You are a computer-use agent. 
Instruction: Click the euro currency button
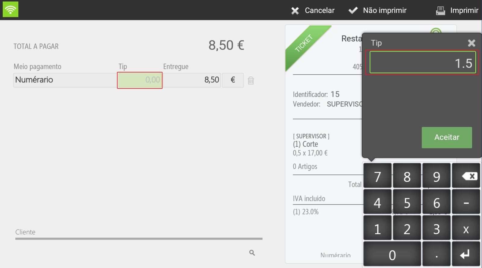[x=233, y=80]
